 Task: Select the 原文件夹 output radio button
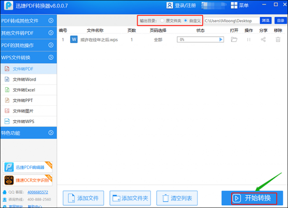click(162, 21)
